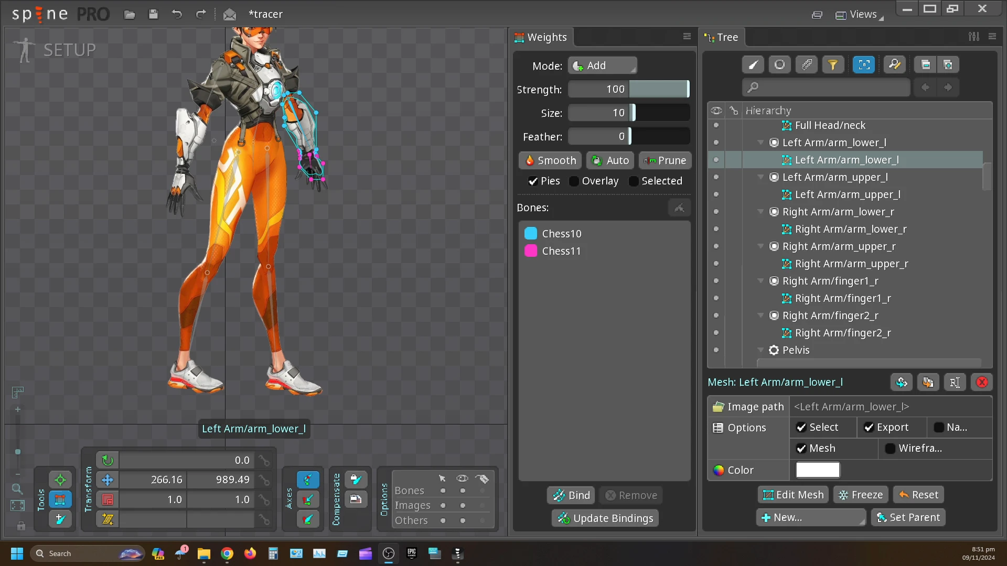This screenshot has width=1007, height=566.
Task: Toggle Bones visibility dot in Options
Action: tap(463, 491)
